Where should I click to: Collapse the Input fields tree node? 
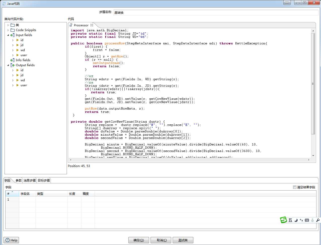point(8,35)
